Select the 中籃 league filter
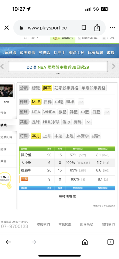This screenshot has width=119, height=259. click(85, 112)
